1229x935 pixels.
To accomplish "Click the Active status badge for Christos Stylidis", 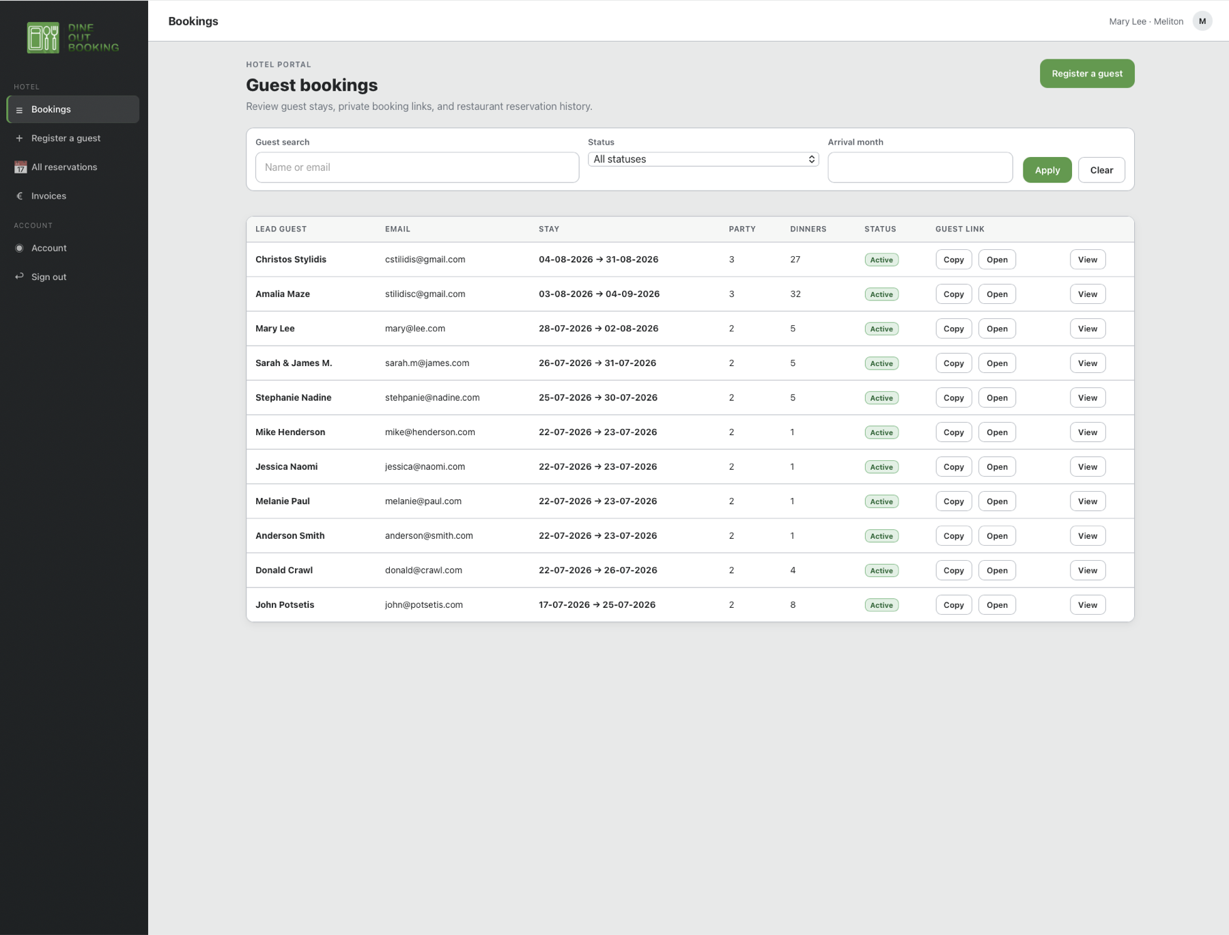I will (x=881, y=260).
